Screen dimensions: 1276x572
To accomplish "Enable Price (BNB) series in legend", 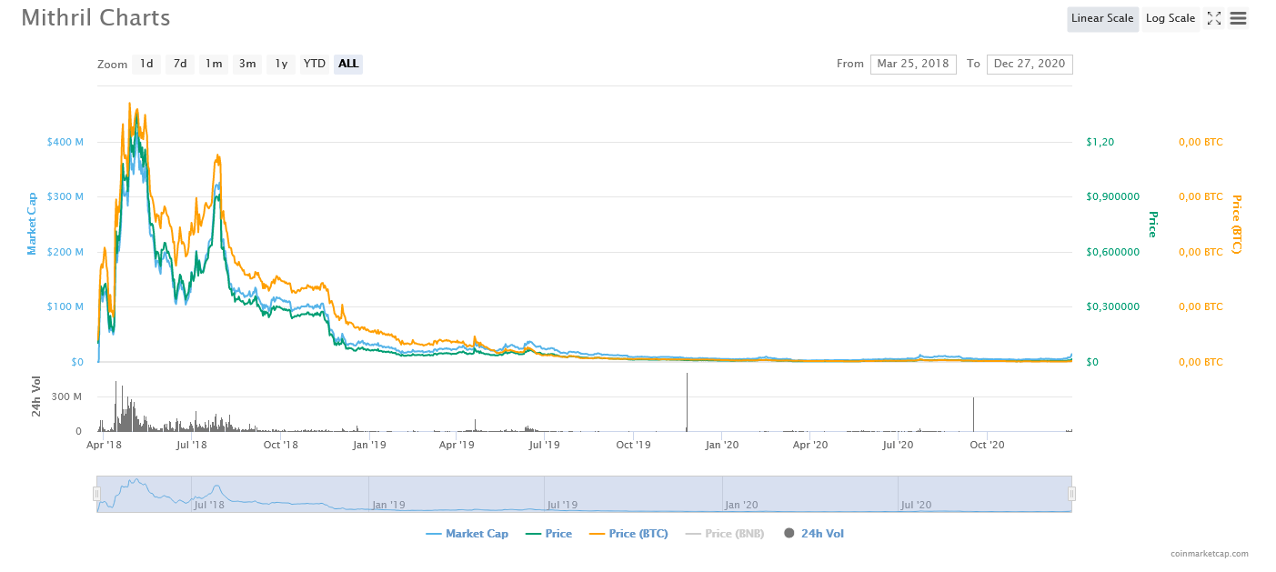I will [725, 534].
